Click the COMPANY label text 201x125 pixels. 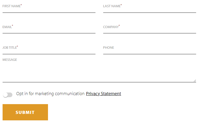(111, 27)
